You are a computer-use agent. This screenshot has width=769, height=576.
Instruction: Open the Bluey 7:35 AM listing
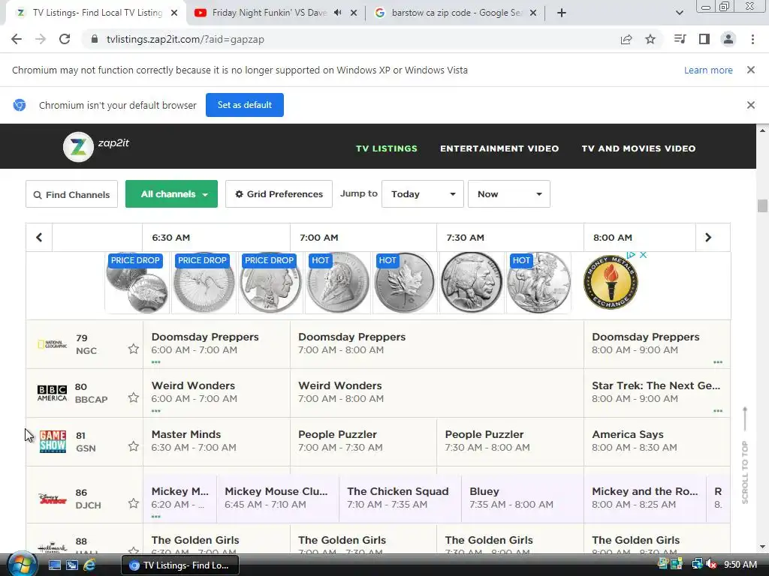pyautogui.click(x=523, y=498)
